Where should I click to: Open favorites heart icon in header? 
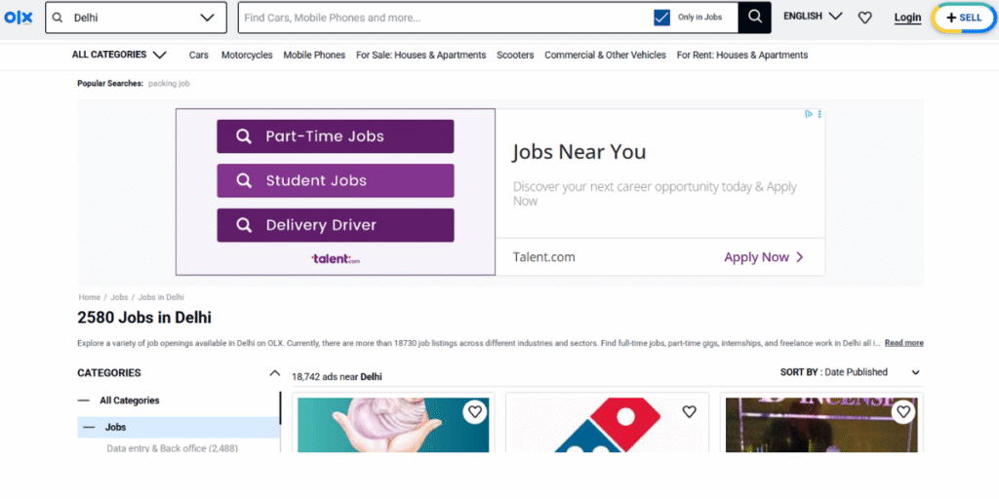pyautogui.click(x=864, y=18)
